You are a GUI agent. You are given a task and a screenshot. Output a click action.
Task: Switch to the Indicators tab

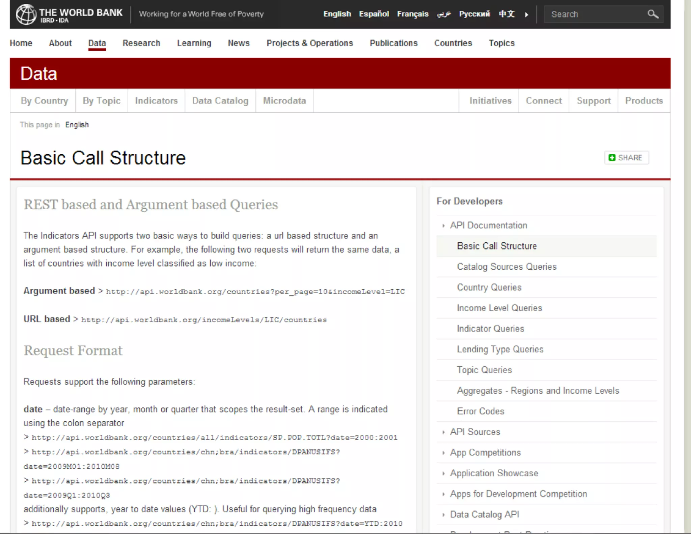pyautogui.click(x=156, y=101)
